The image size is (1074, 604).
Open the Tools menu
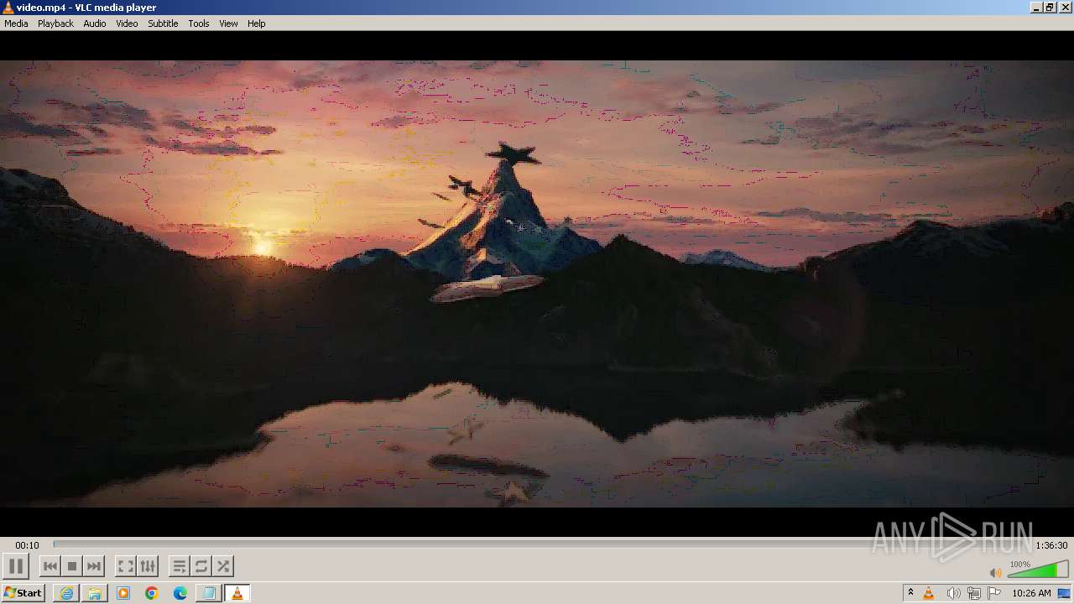point(199,23)
